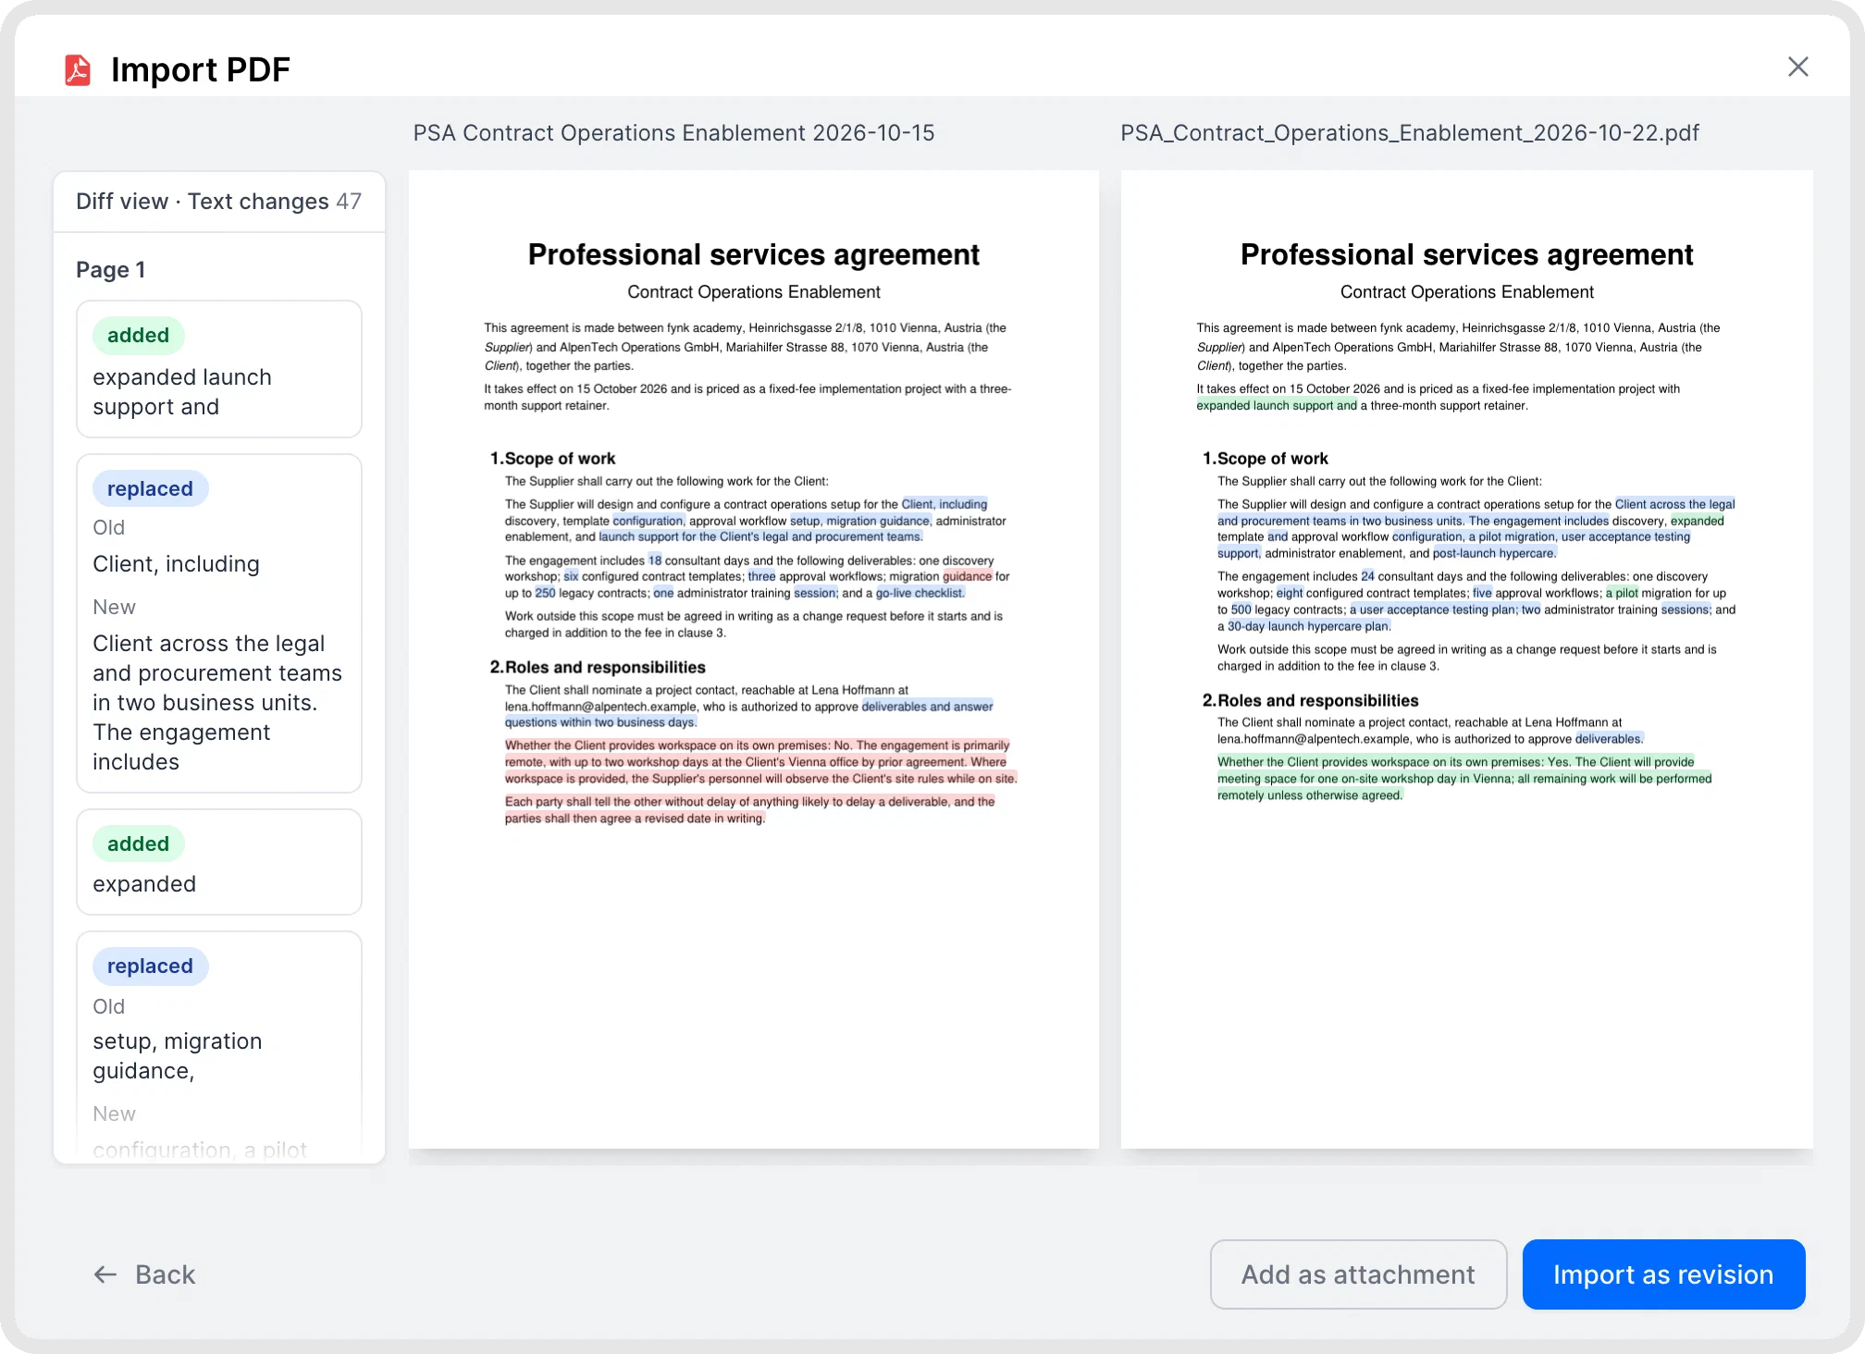
Task: Click the red PDF file icon
Action: (78, 69)
